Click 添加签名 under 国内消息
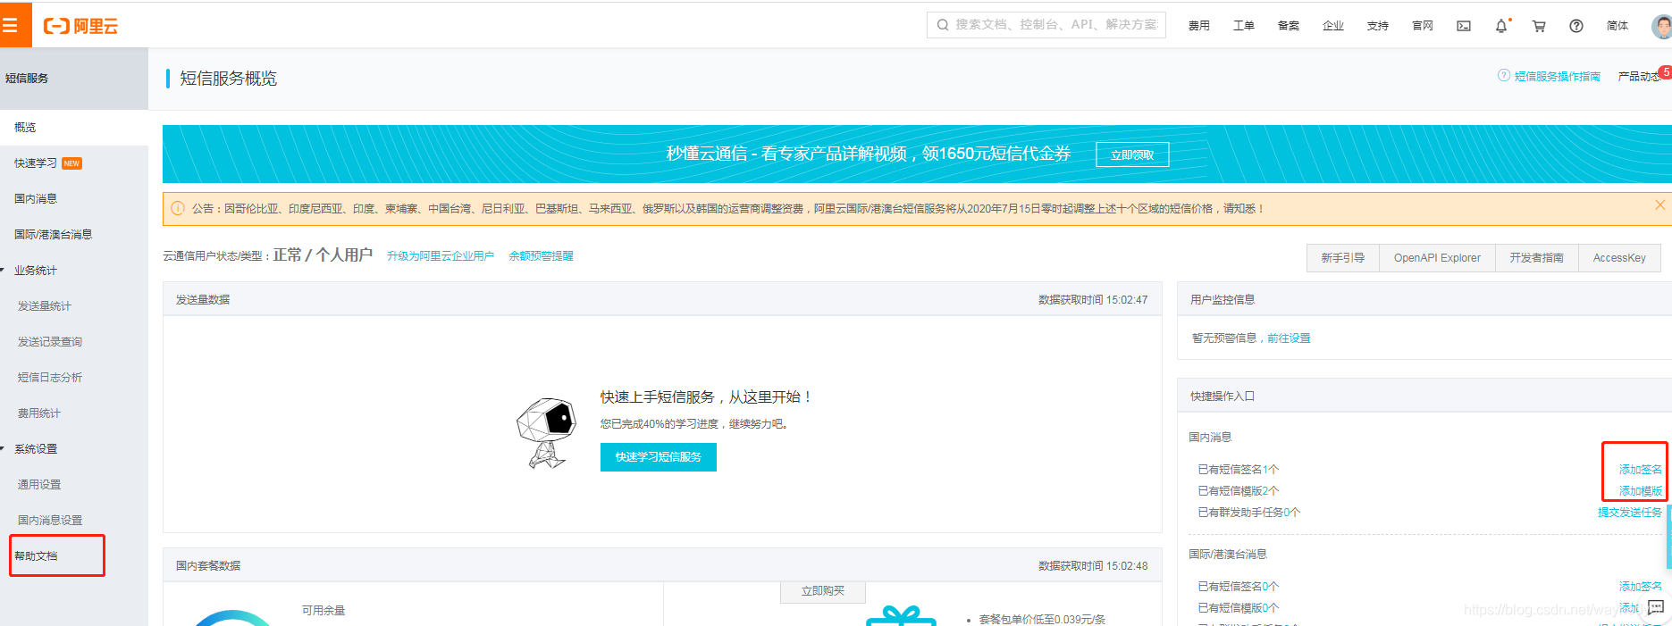 pos(1641,470)
